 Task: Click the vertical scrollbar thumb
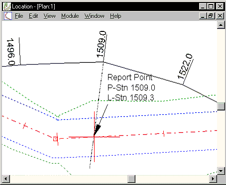[221, 106]
